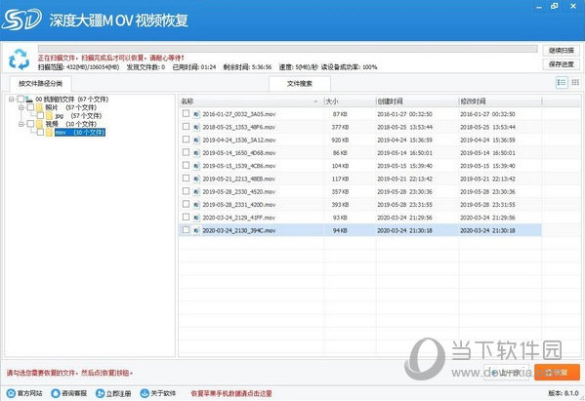Select the jpg (57 个文件) tree item
585x401 pixels.
coord(78,116)
